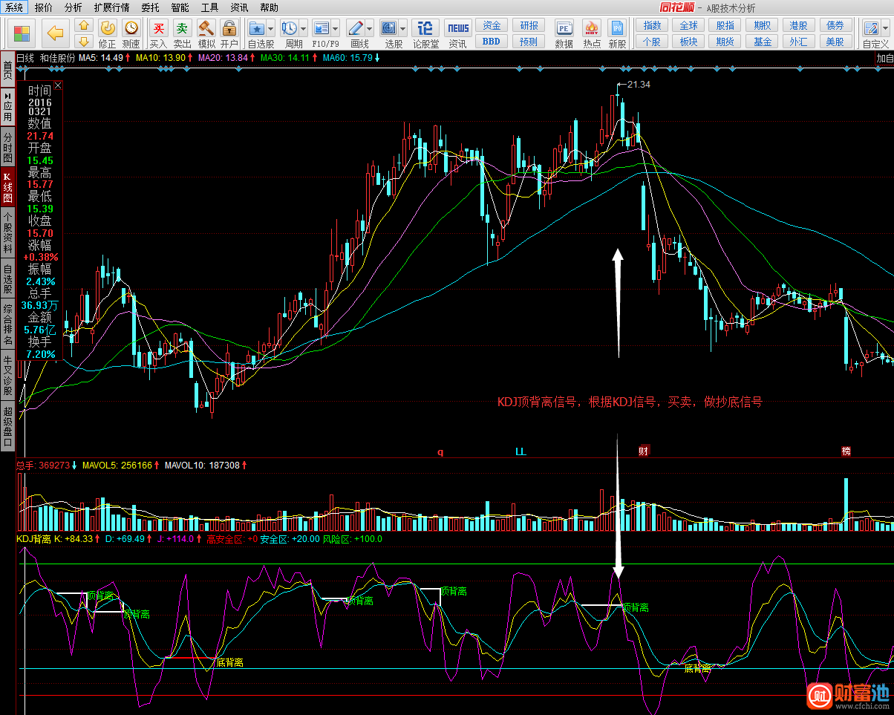894x715 pixels.
Task: Click the 开户 account opening icon
Action: [x=229, y=29]
